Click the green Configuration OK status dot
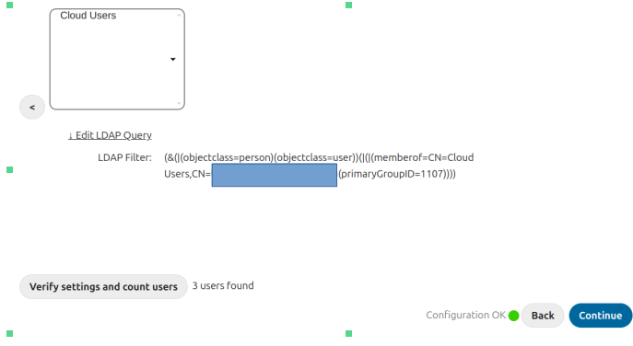The width and height of the screenshot is (633, 346). (x=513, y=316)
